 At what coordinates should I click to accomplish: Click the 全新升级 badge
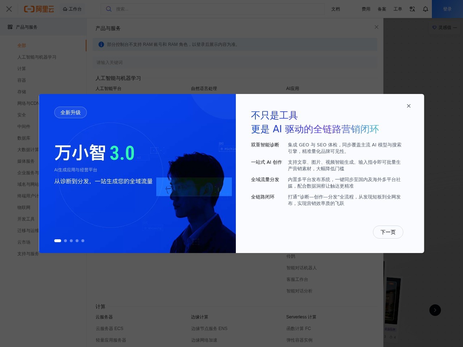(x=71, y=112)
